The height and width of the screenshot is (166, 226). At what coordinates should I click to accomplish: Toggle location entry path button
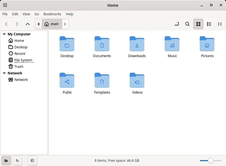(177, 24)
